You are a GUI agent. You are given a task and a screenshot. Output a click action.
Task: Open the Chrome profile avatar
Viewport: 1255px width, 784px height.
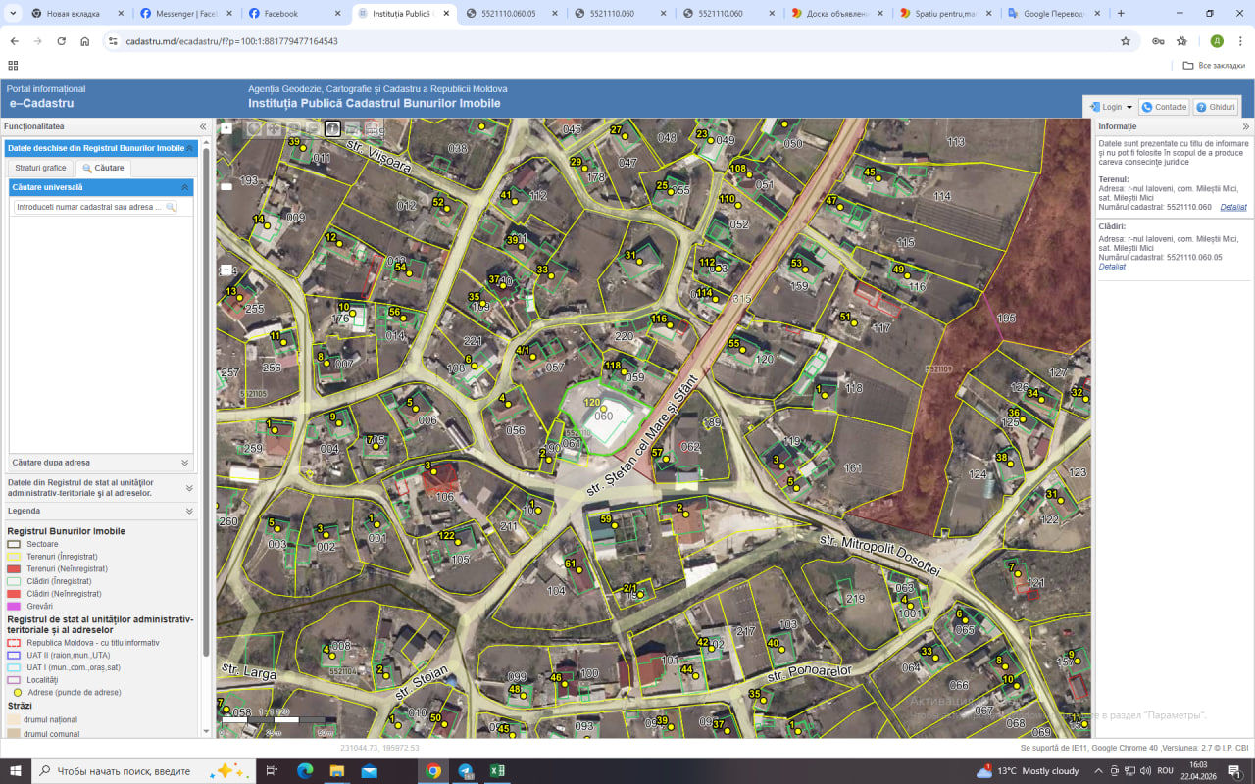click(x=1217, y=41)
